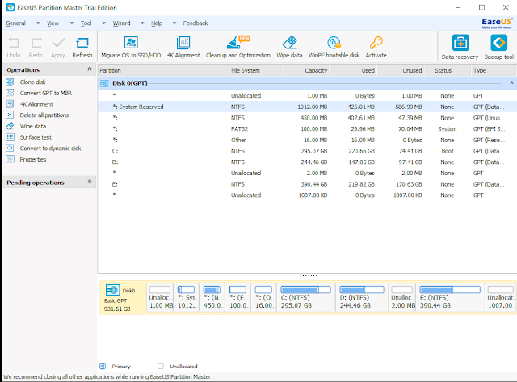The height and width of the screenshot is (382, 517).
Task: Select the D: partition row
Action: [307, 162]
